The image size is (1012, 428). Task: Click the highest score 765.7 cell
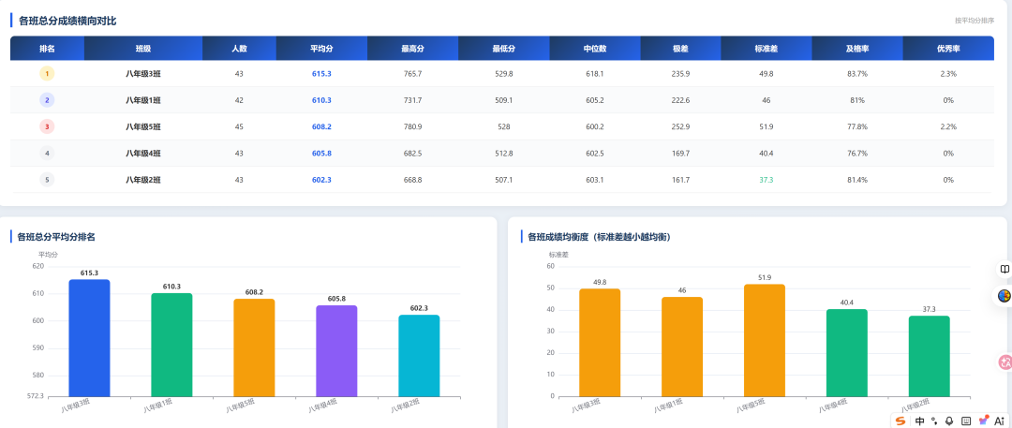pyautogui.click(x=412, y=74)
